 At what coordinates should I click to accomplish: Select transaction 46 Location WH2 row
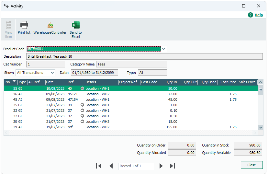click(97, 94)
